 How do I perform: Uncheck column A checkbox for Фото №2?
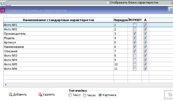(x=145, y=29)
